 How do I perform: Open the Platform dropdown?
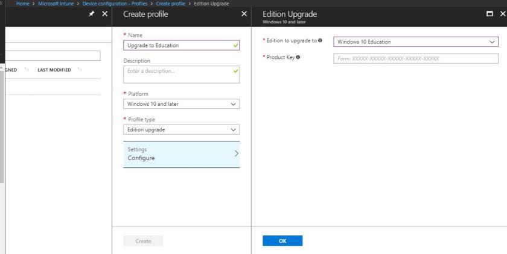coord(181,104)
